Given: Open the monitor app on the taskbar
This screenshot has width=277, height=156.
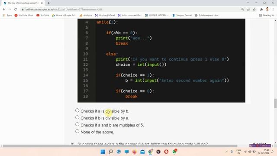Looking at the screenshot, I should coord(127,152).
